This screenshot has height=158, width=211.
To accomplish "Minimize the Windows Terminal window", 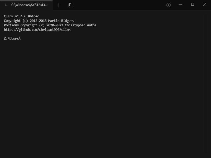I will pyautogui.click(x=181, y=5).
